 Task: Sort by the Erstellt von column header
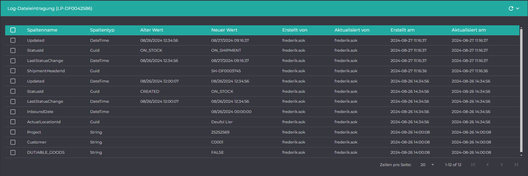295,30
